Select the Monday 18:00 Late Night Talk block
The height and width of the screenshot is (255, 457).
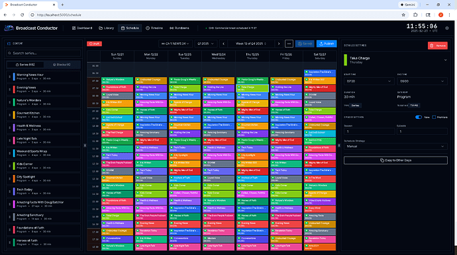pyautogui.click(x=151, y=247)
